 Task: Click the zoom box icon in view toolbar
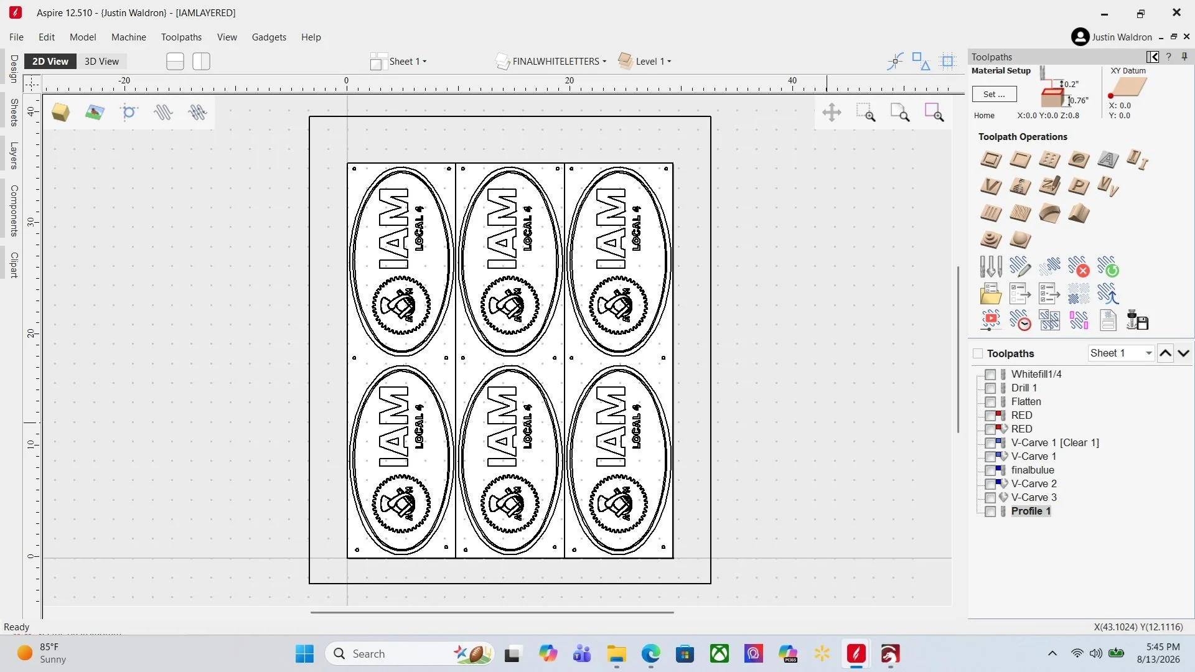pos(866,113)
